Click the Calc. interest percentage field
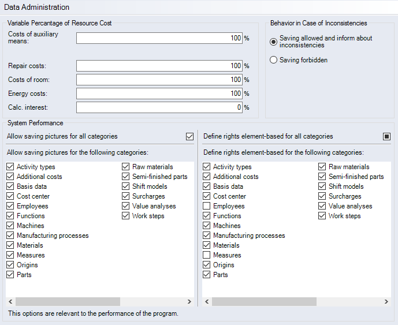This screenshot has width=398, height=325. [x=159, y=107]
